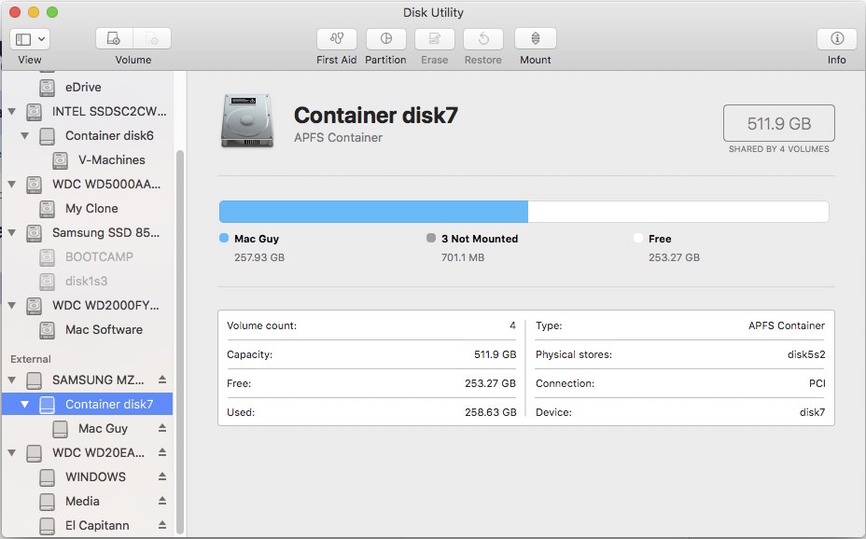Select the disk1s3 volume
Viewport: 866px width, 539px height.
point(86,282)
